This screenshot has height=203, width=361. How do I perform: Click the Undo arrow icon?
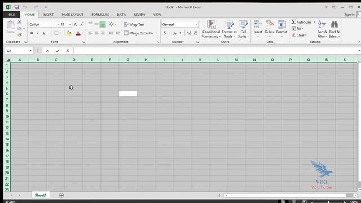point(25,7)
